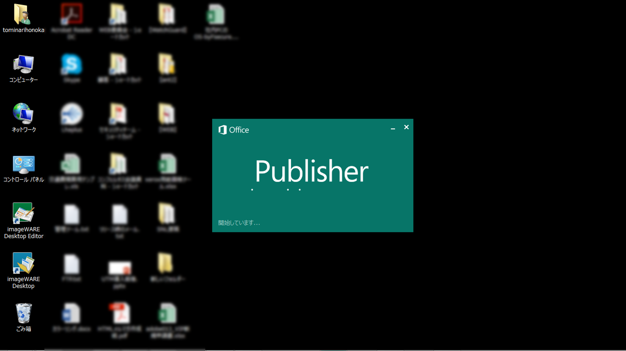Select the imageWARE Desktop Editor shortcut
Screen dimensions: 626x351
click(24, 213)
